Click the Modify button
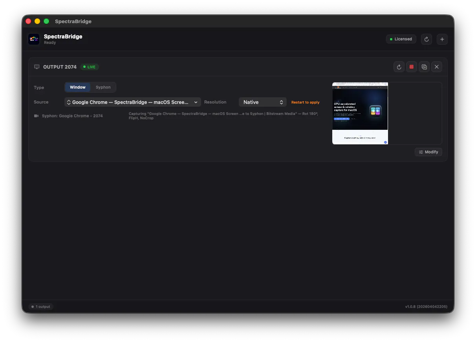476x342 pixels. pos(428,152)
